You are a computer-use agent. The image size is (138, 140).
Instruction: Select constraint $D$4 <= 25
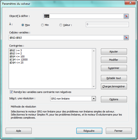(16, 63)
